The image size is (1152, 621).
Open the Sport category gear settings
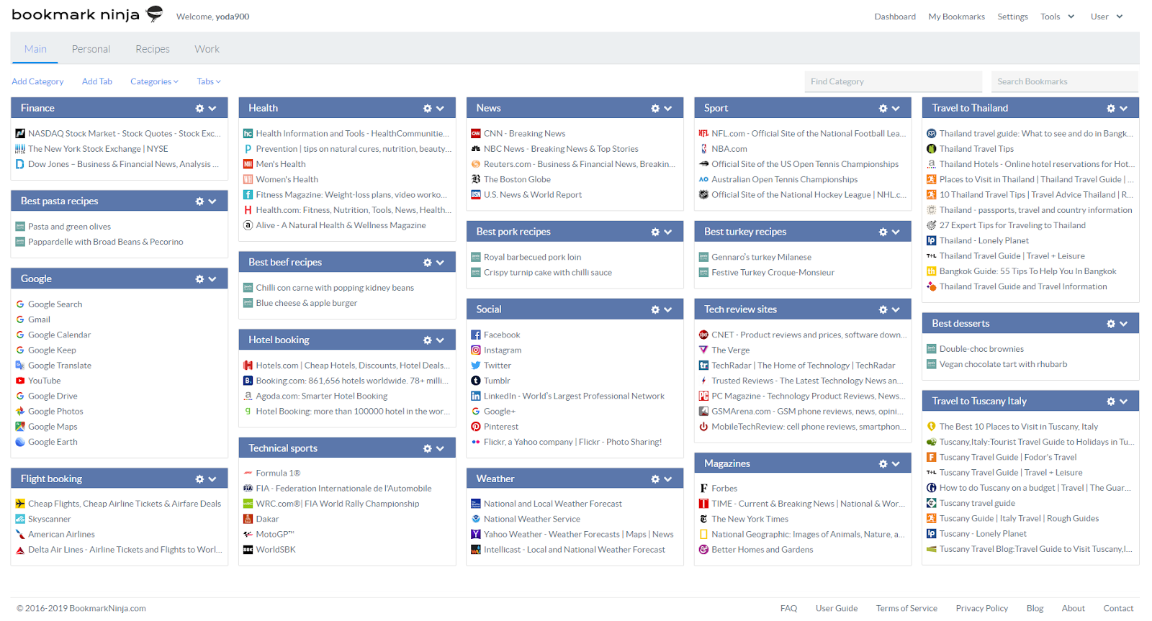click(x=883, y=109)
